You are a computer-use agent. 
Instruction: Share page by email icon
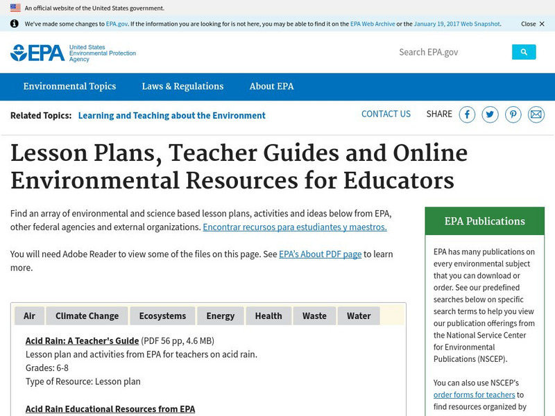(x=536, y=114)
